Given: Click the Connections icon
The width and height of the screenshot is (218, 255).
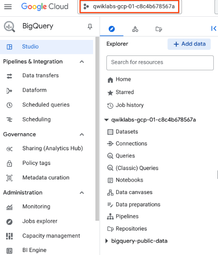Looking at the screenshot, I should coord(110,144).
